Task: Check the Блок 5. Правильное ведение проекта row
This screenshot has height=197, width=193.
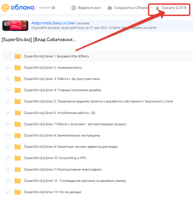Action: [8, 101]
